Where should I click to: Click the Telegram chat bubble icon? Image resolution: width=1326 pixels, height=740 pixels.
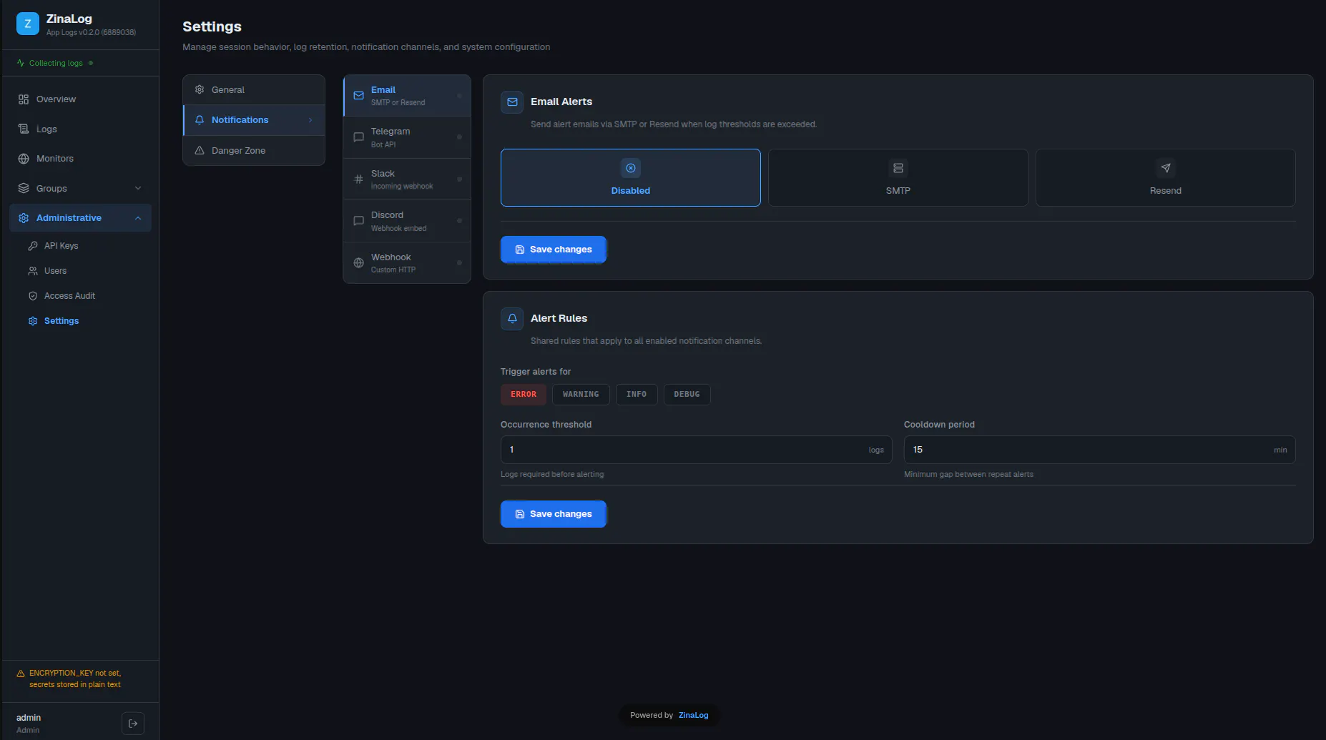click(x=359, y=137)
